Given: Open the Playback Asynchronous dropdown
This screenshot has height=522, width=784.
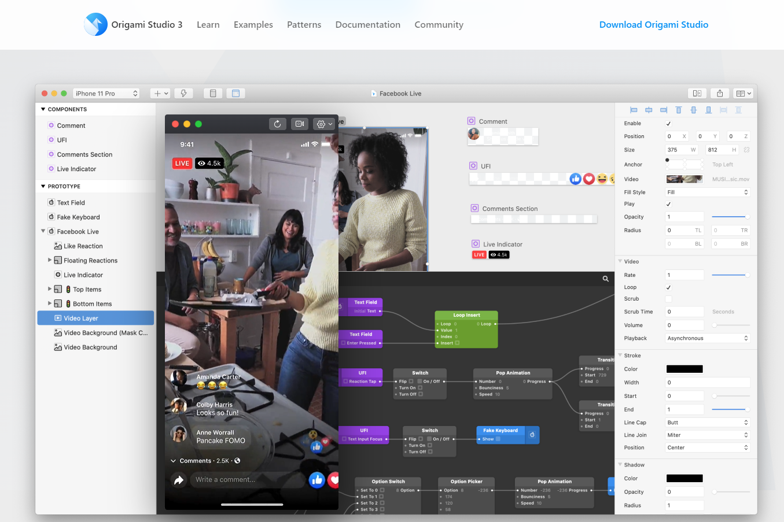Looking at the screenshot, I should click(x=707, y=338).
